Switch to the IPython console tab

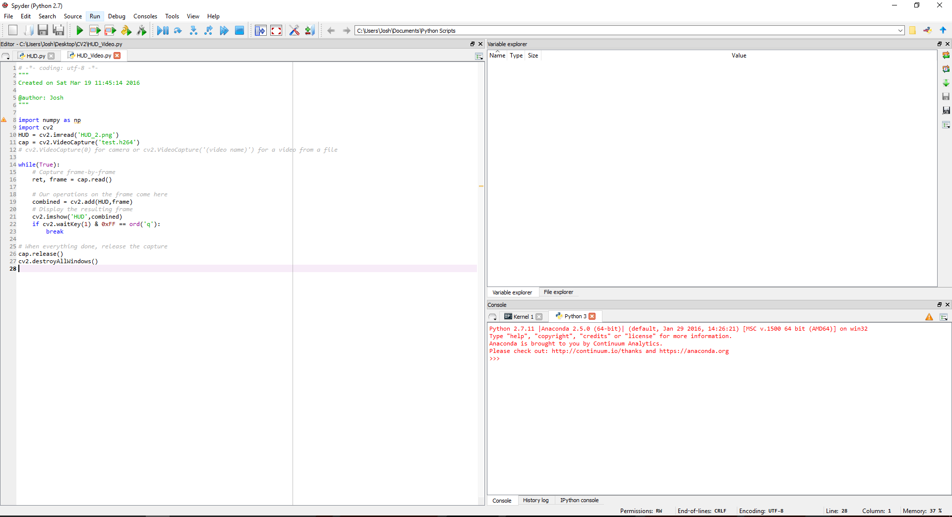(579, 501)
